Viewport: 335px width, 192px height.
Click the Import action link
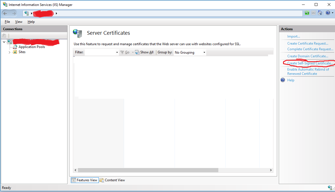pos(293,36)
